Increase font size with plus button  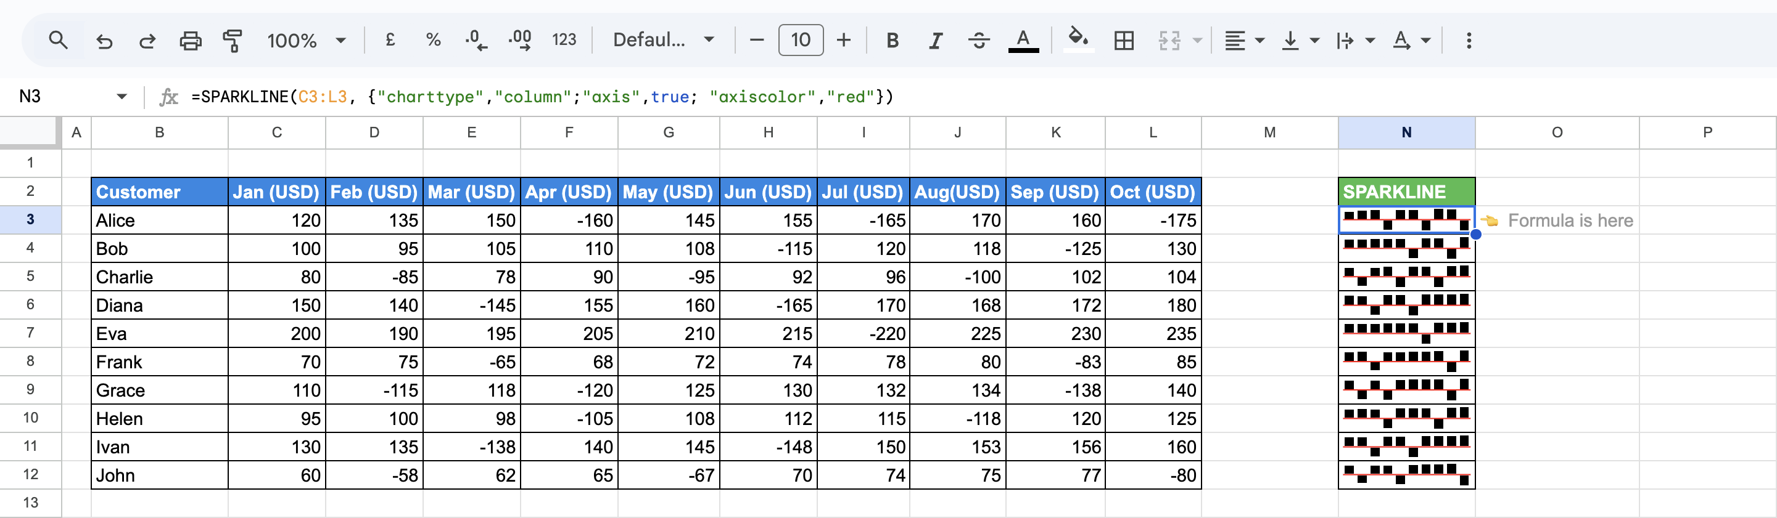[x=843, y=41]
